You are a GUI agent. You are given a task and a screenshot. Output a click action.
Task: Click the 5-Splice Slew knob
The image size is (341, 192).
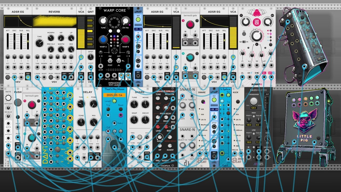228,95
